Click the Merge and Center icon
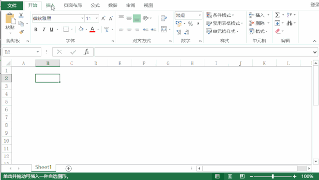The height and width of the screenshot is (180, 319). pos(164,29)
